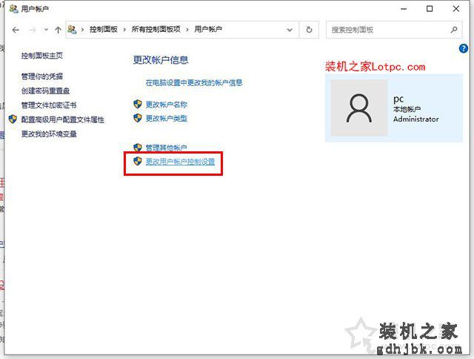Click the 更改帐户信息 heading
The width and height of the screenshot is (474, 359).
click(161, 60)
